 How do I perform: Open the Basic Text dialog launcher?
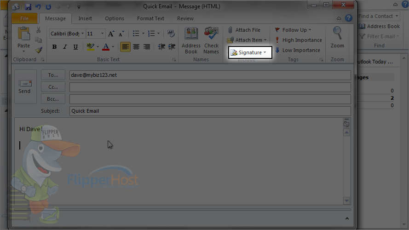coord(174,60)
